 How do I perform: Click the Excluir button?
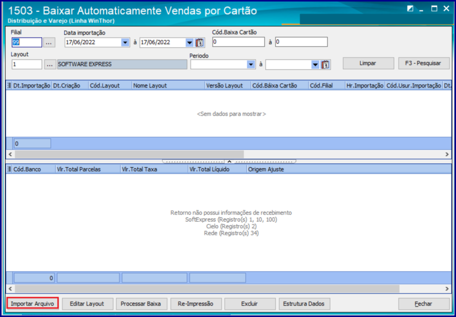click(x=249, y=304)
